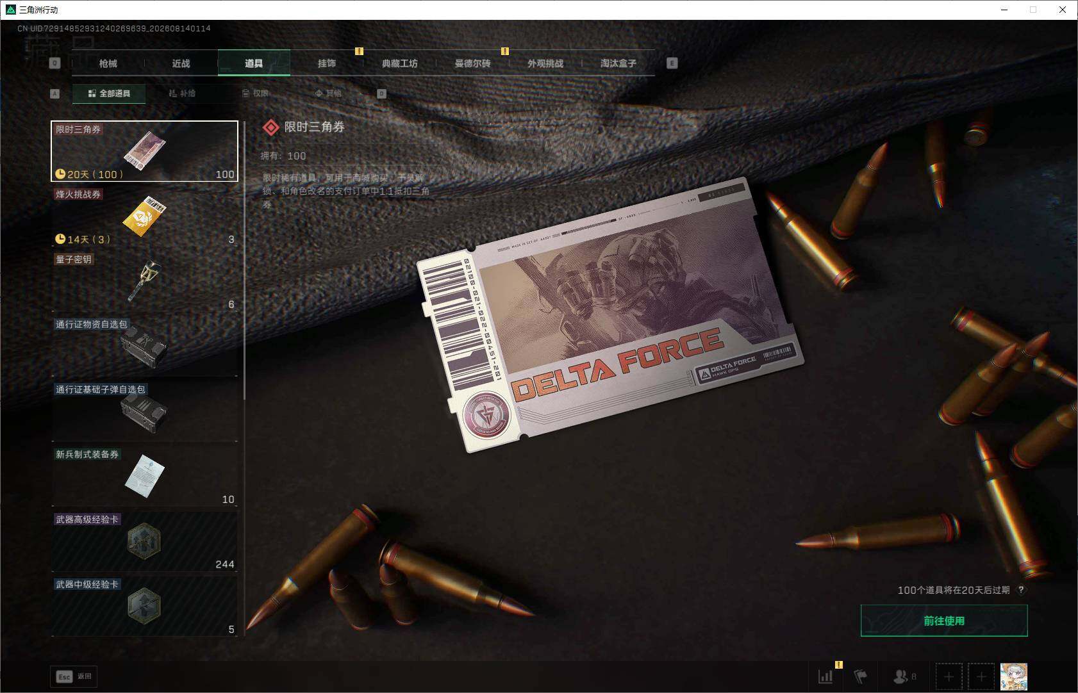Screen dimensions: 1078x693
Task: Select the 通行证物资自选包 item card
Action: click(x=145, y=346)
